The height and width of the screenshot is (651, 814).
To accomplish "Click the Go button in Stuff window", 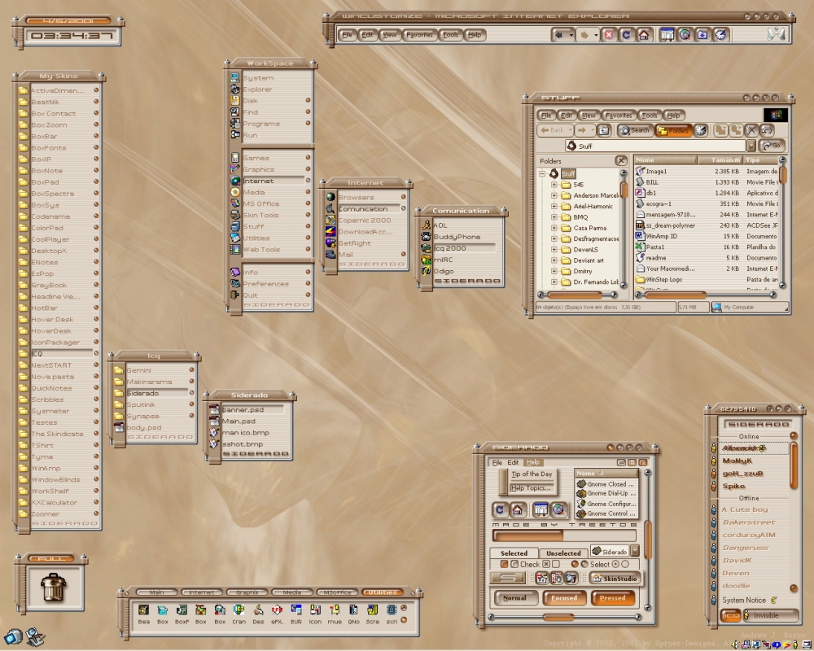I will [x=772, y=146].
